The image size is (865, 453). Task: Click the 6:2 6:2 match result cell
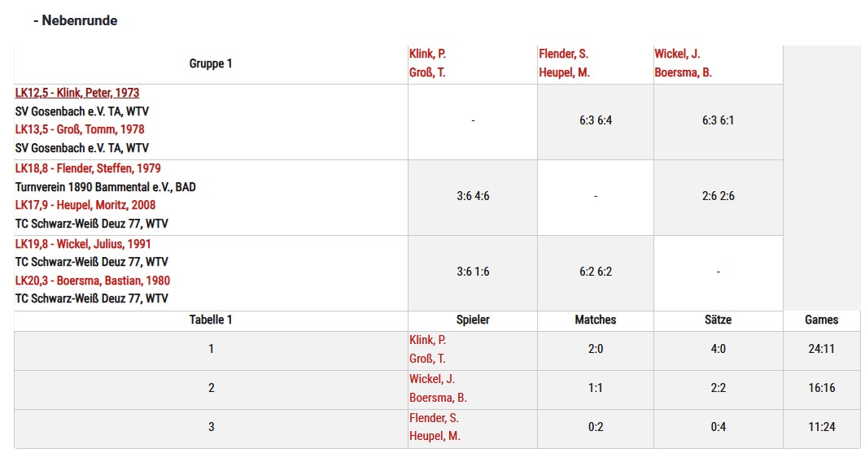point(595,272)
